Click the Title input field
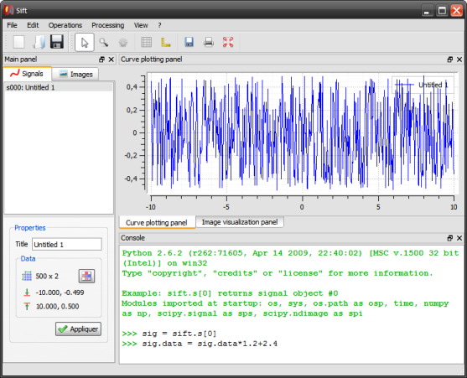 (x=67, y=245)
